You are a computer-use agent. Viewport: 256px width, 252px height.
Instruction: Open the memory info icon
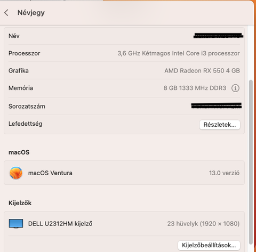(x=235, y=88)
